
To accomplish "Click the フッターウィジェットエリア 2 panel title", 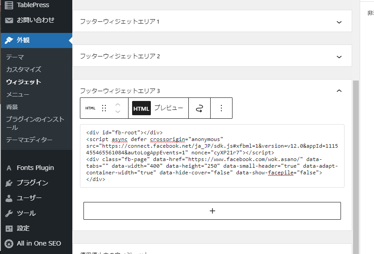I will (120, 56).
